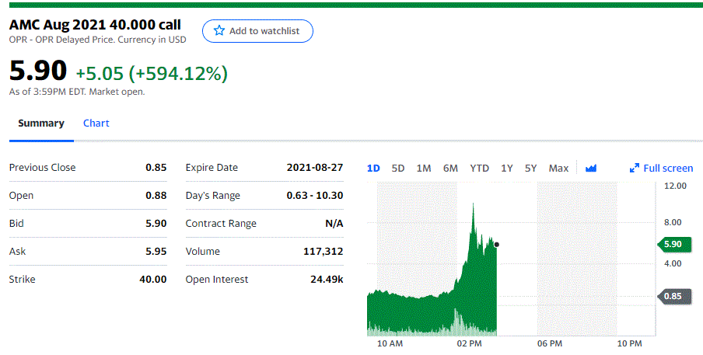The width and height of the screenshot is (703, 355).
Task: Select the 6M chart range
Action: (450, 169)
